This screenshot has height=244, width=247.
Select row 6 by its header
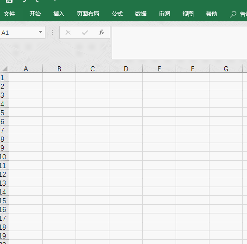pos(5,121)
